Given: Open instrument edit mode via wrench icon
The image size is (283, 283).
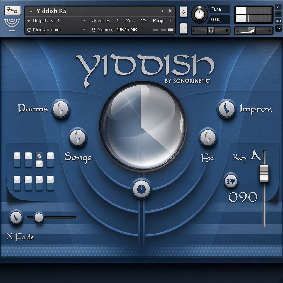Looking at the screenshot, I should [13, 11].
